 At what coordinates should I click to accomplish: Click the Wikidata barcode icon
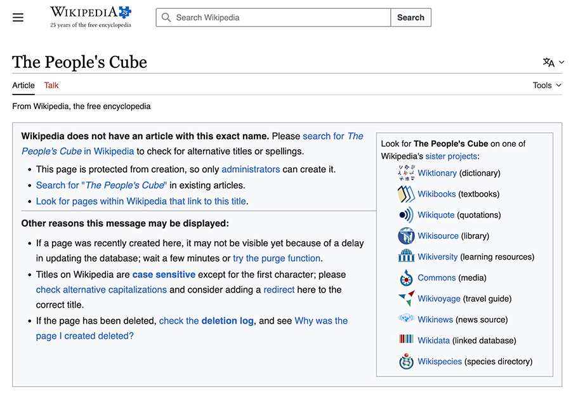(406, 340)
